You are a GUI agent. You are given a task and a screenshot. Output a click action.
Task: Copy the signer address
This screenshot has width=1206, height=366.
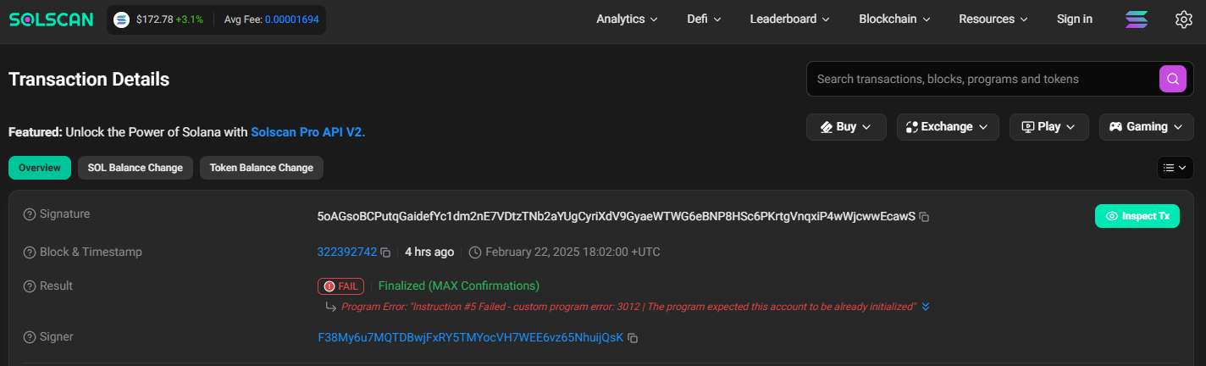(633, 338)
